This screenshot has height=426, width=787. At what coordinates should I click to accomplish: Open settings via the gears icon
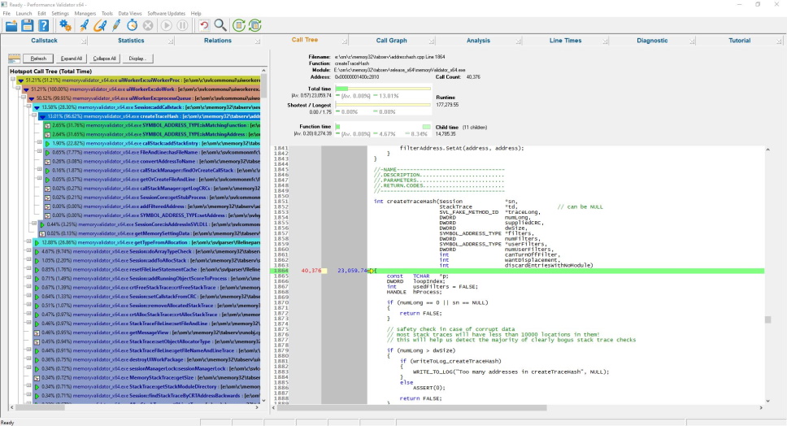pyautogui.click(x=65, y=25)
